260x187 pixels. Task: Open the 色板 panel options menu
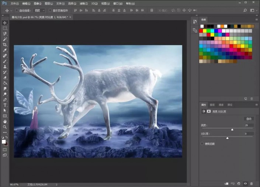(x=257, y=20)
